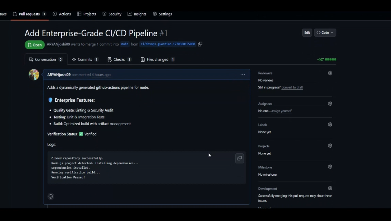391x221 pixels.
Task: Copy the logs code block
Action: click(x=239, y=158)
